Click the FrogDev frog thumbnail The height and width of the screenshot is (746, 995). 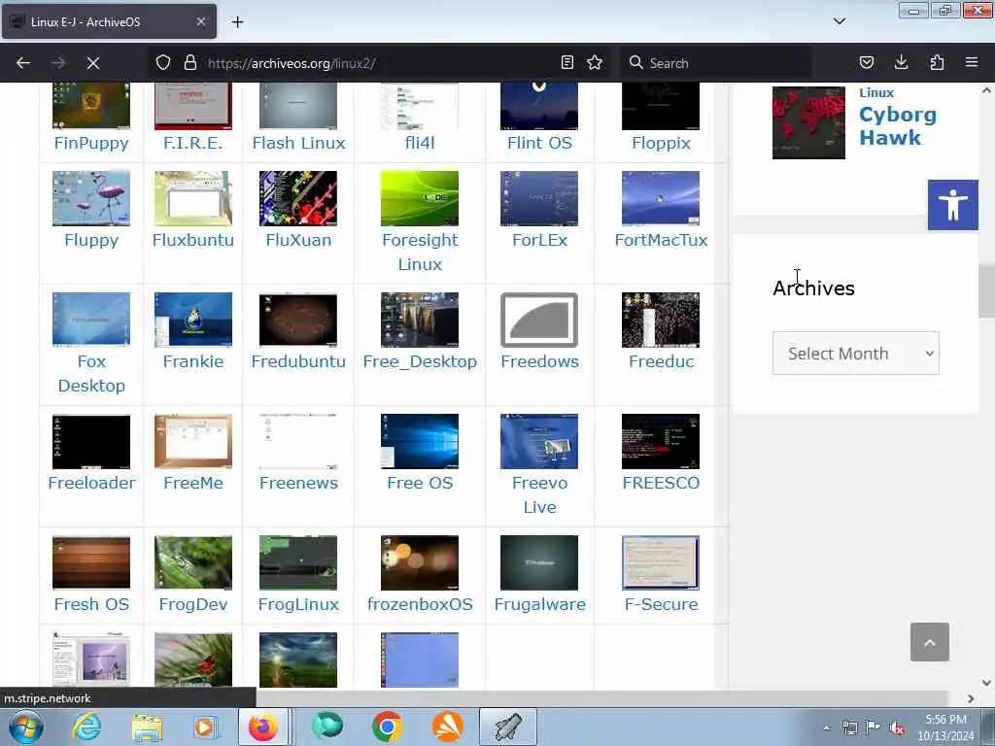point(193,562)
